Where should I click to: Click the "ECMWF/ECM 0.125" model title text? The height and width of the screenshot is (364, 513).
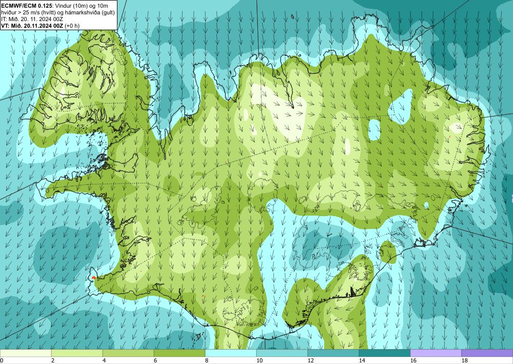27,5
